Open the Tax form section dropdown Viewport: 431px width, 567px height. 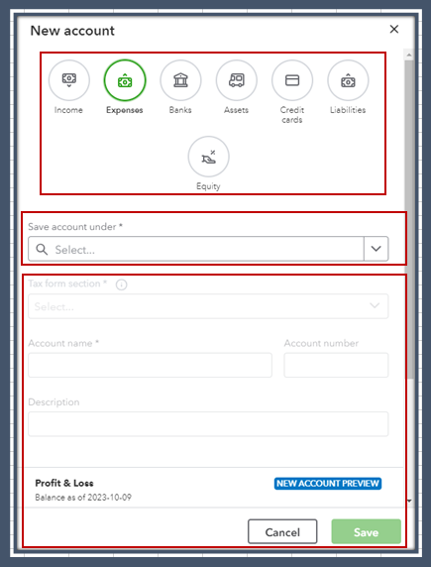[x=208, y=306]
